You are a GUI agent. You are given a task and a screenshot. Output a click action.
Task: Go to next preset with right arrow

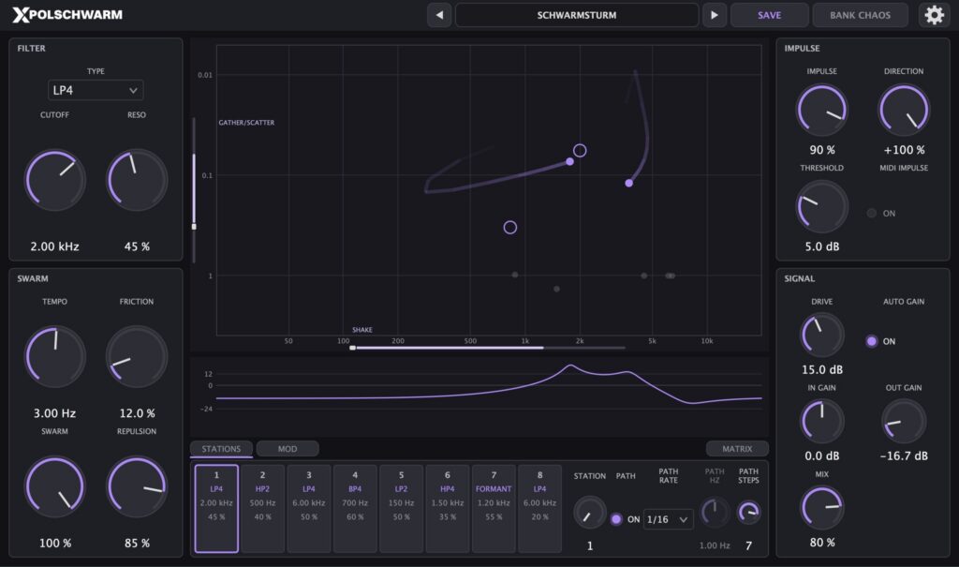[x=714, y=15]
